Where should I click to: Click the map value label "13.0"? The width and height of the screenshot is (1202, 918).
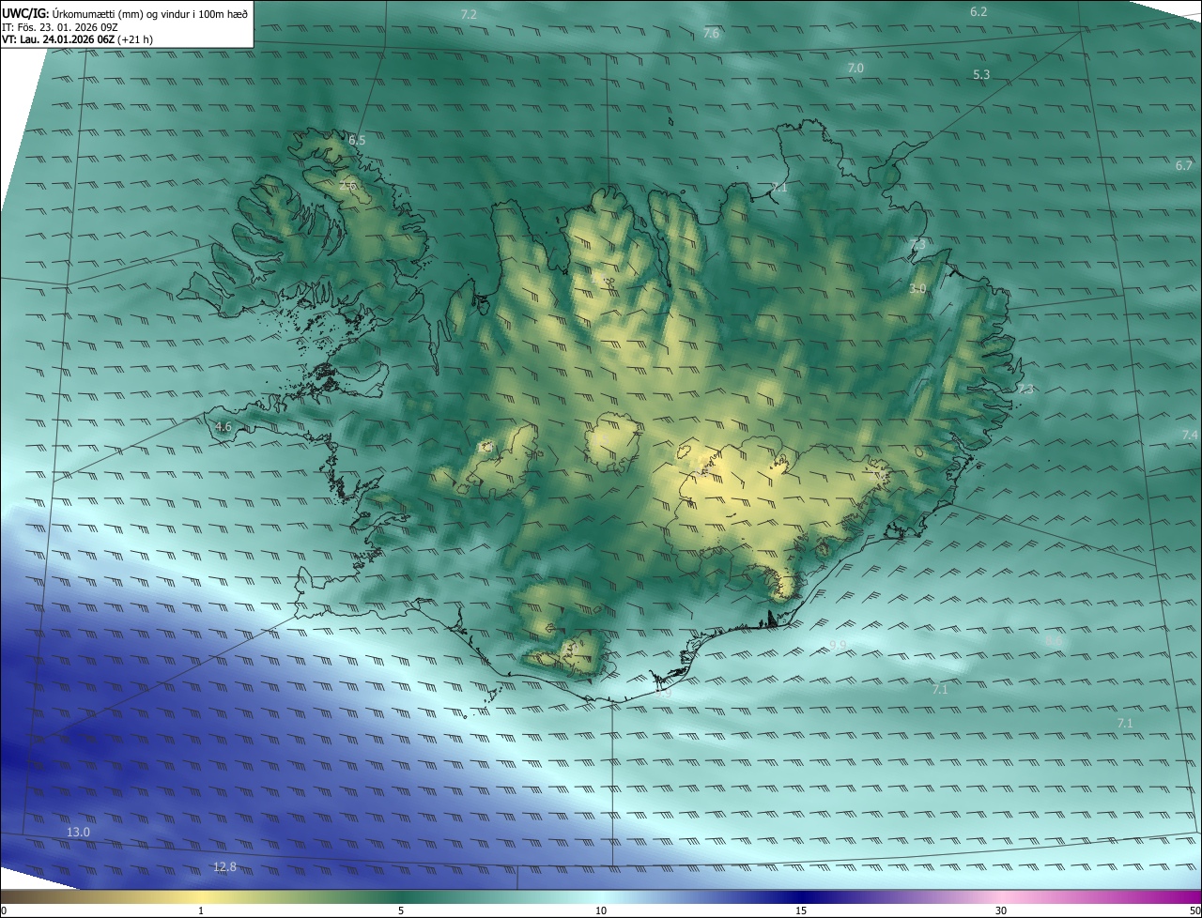[x=78, y=832]
